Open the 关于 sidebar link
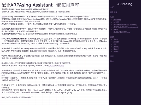141x105 pixels. (112, 57)
